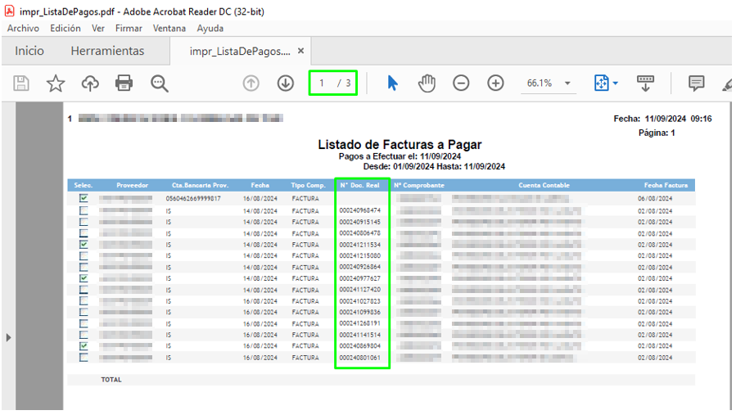Screen dimensions: 736x415
Task: Click the Fecha Factura column header
Action: pos(666,185)
